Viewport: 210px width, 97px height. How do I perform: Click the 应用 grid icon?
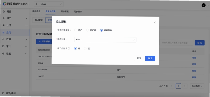pos(4,33)
